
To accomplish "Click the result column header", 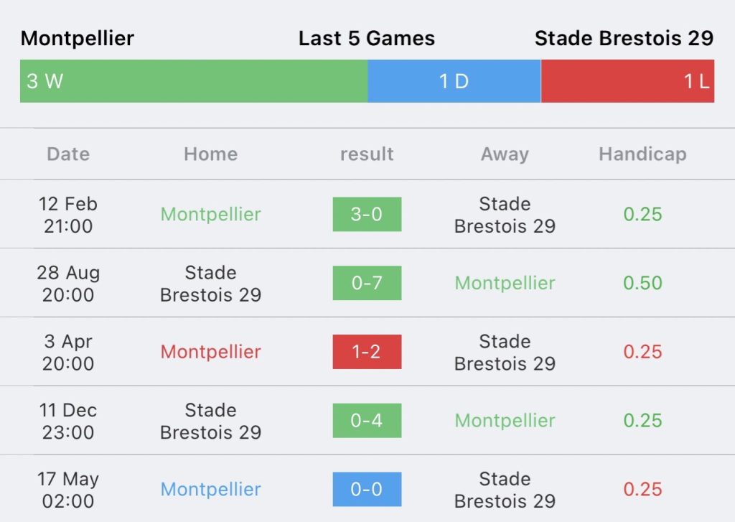I will pyautogui.click(x=367, y=154).
